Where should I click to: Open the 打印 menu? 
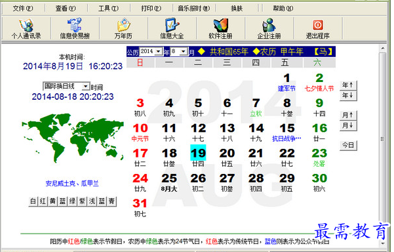click(x=151, y=9)
